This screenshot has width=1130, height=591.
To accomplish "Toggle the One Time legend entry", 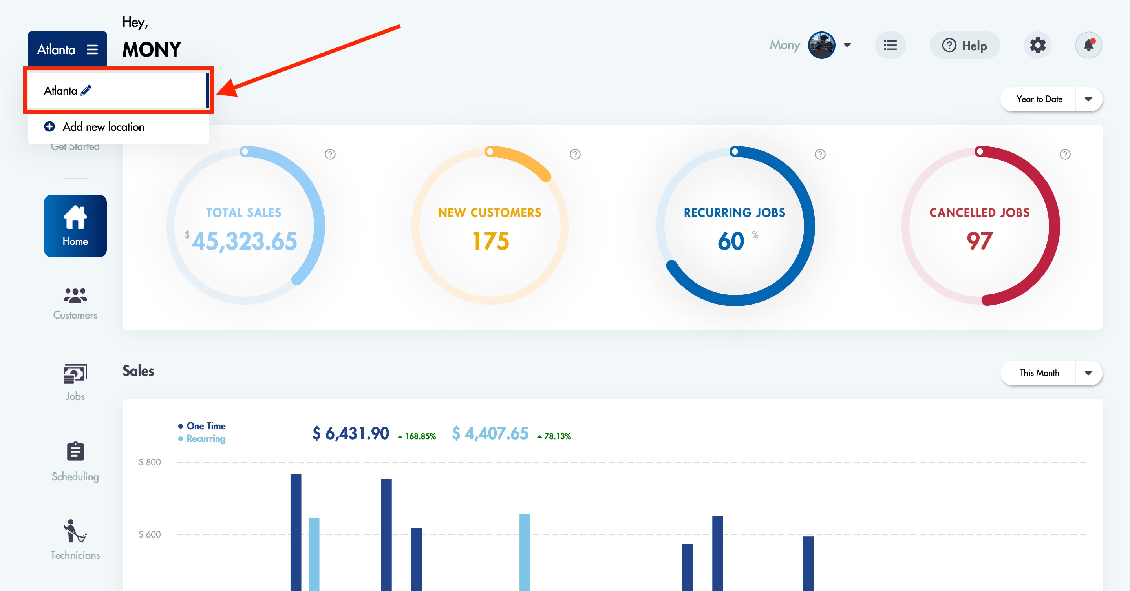I will 202,426.
